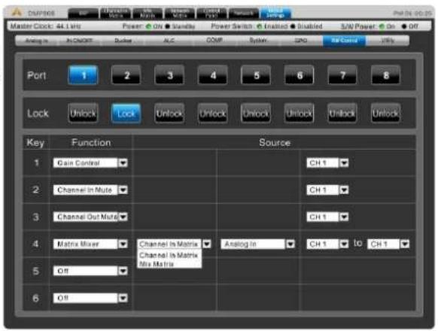Open key 3 CH 1 source dropdown
This screenshot has width=438, height=331.
click(x=327, y=217)
